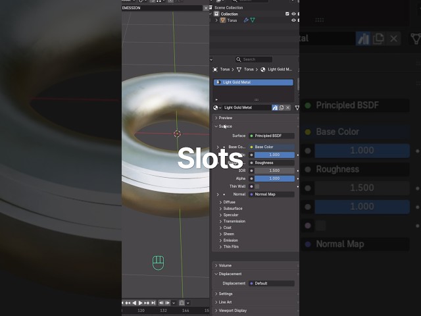Jump to the end frame
Screen dimensions: 421x316
pyautogui.click(x=153, y=303)
